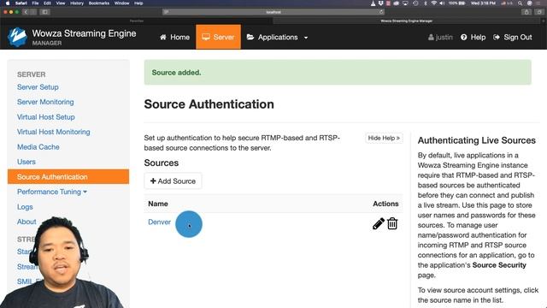The width and height of the screenshot is (547, 308).
Task: Open Virtual Host Monitoring page
Action: [53, 132]
